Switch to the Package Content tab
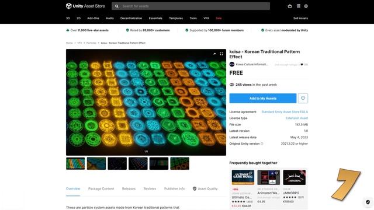Viewport: 374px width, 210px height. (x=101, y=188)
